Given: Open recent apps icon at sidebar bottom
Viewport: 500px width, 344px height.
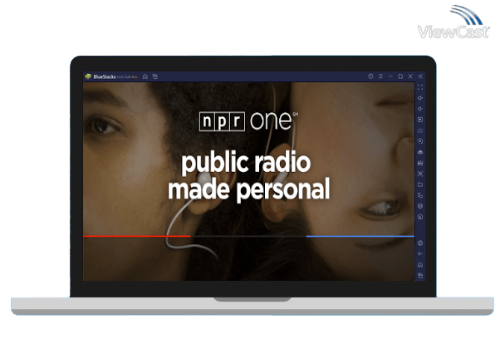Looking at the screenshot, I should coord(420,276).
